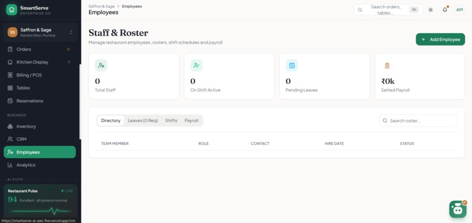
Task: Click the Total Staff stat card
Action: pos(134,76)
